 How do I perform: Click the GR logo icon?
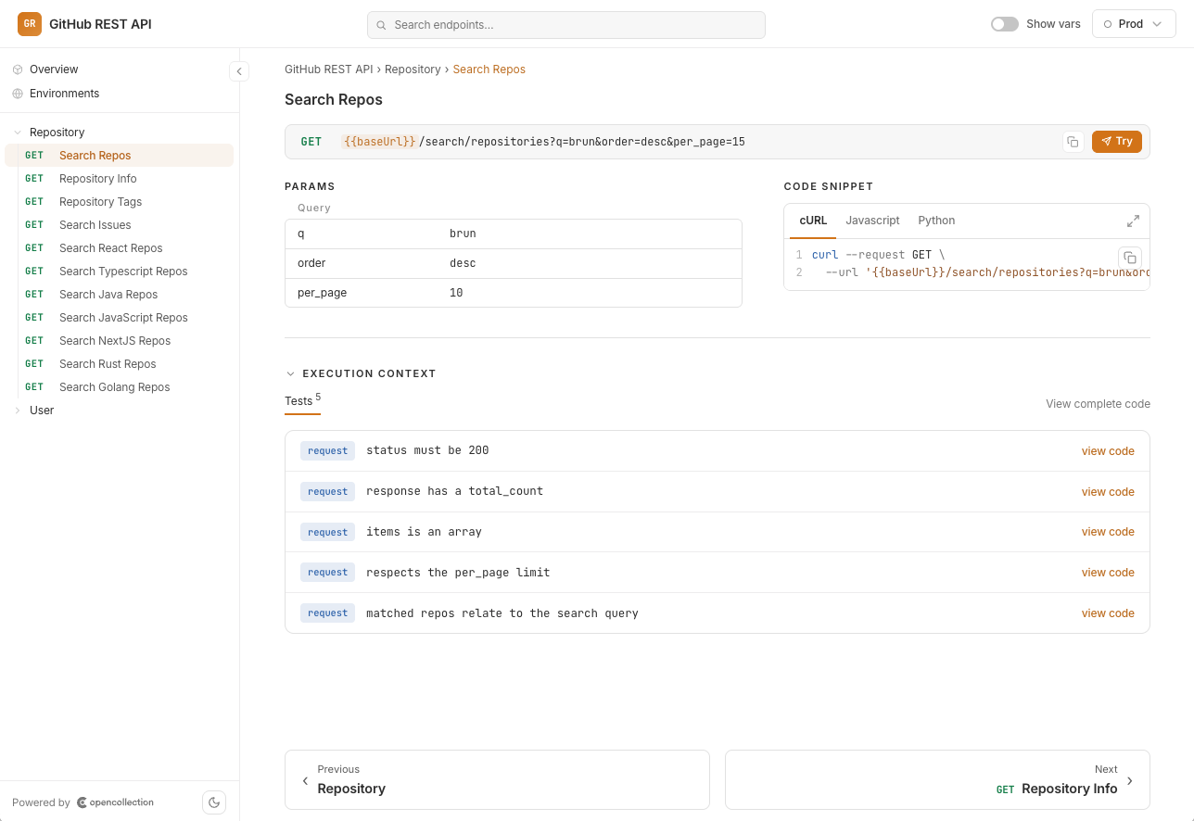pos(30,24)
